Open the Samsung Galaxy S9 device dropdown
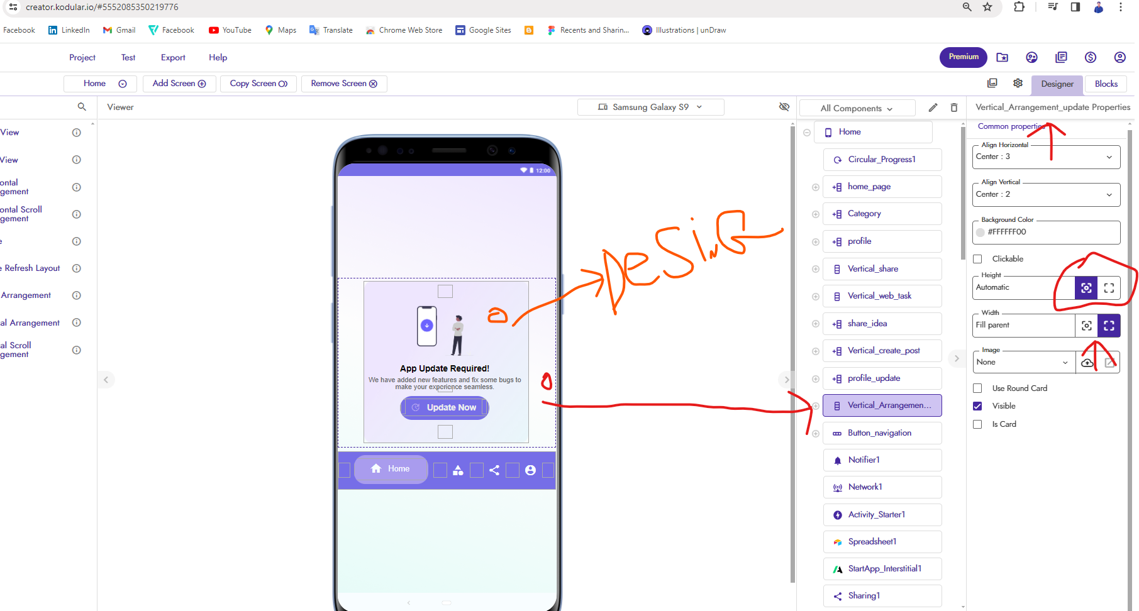Image resolution: width=1139 pixels, height=611 pixels. click(x=650, y=107)
